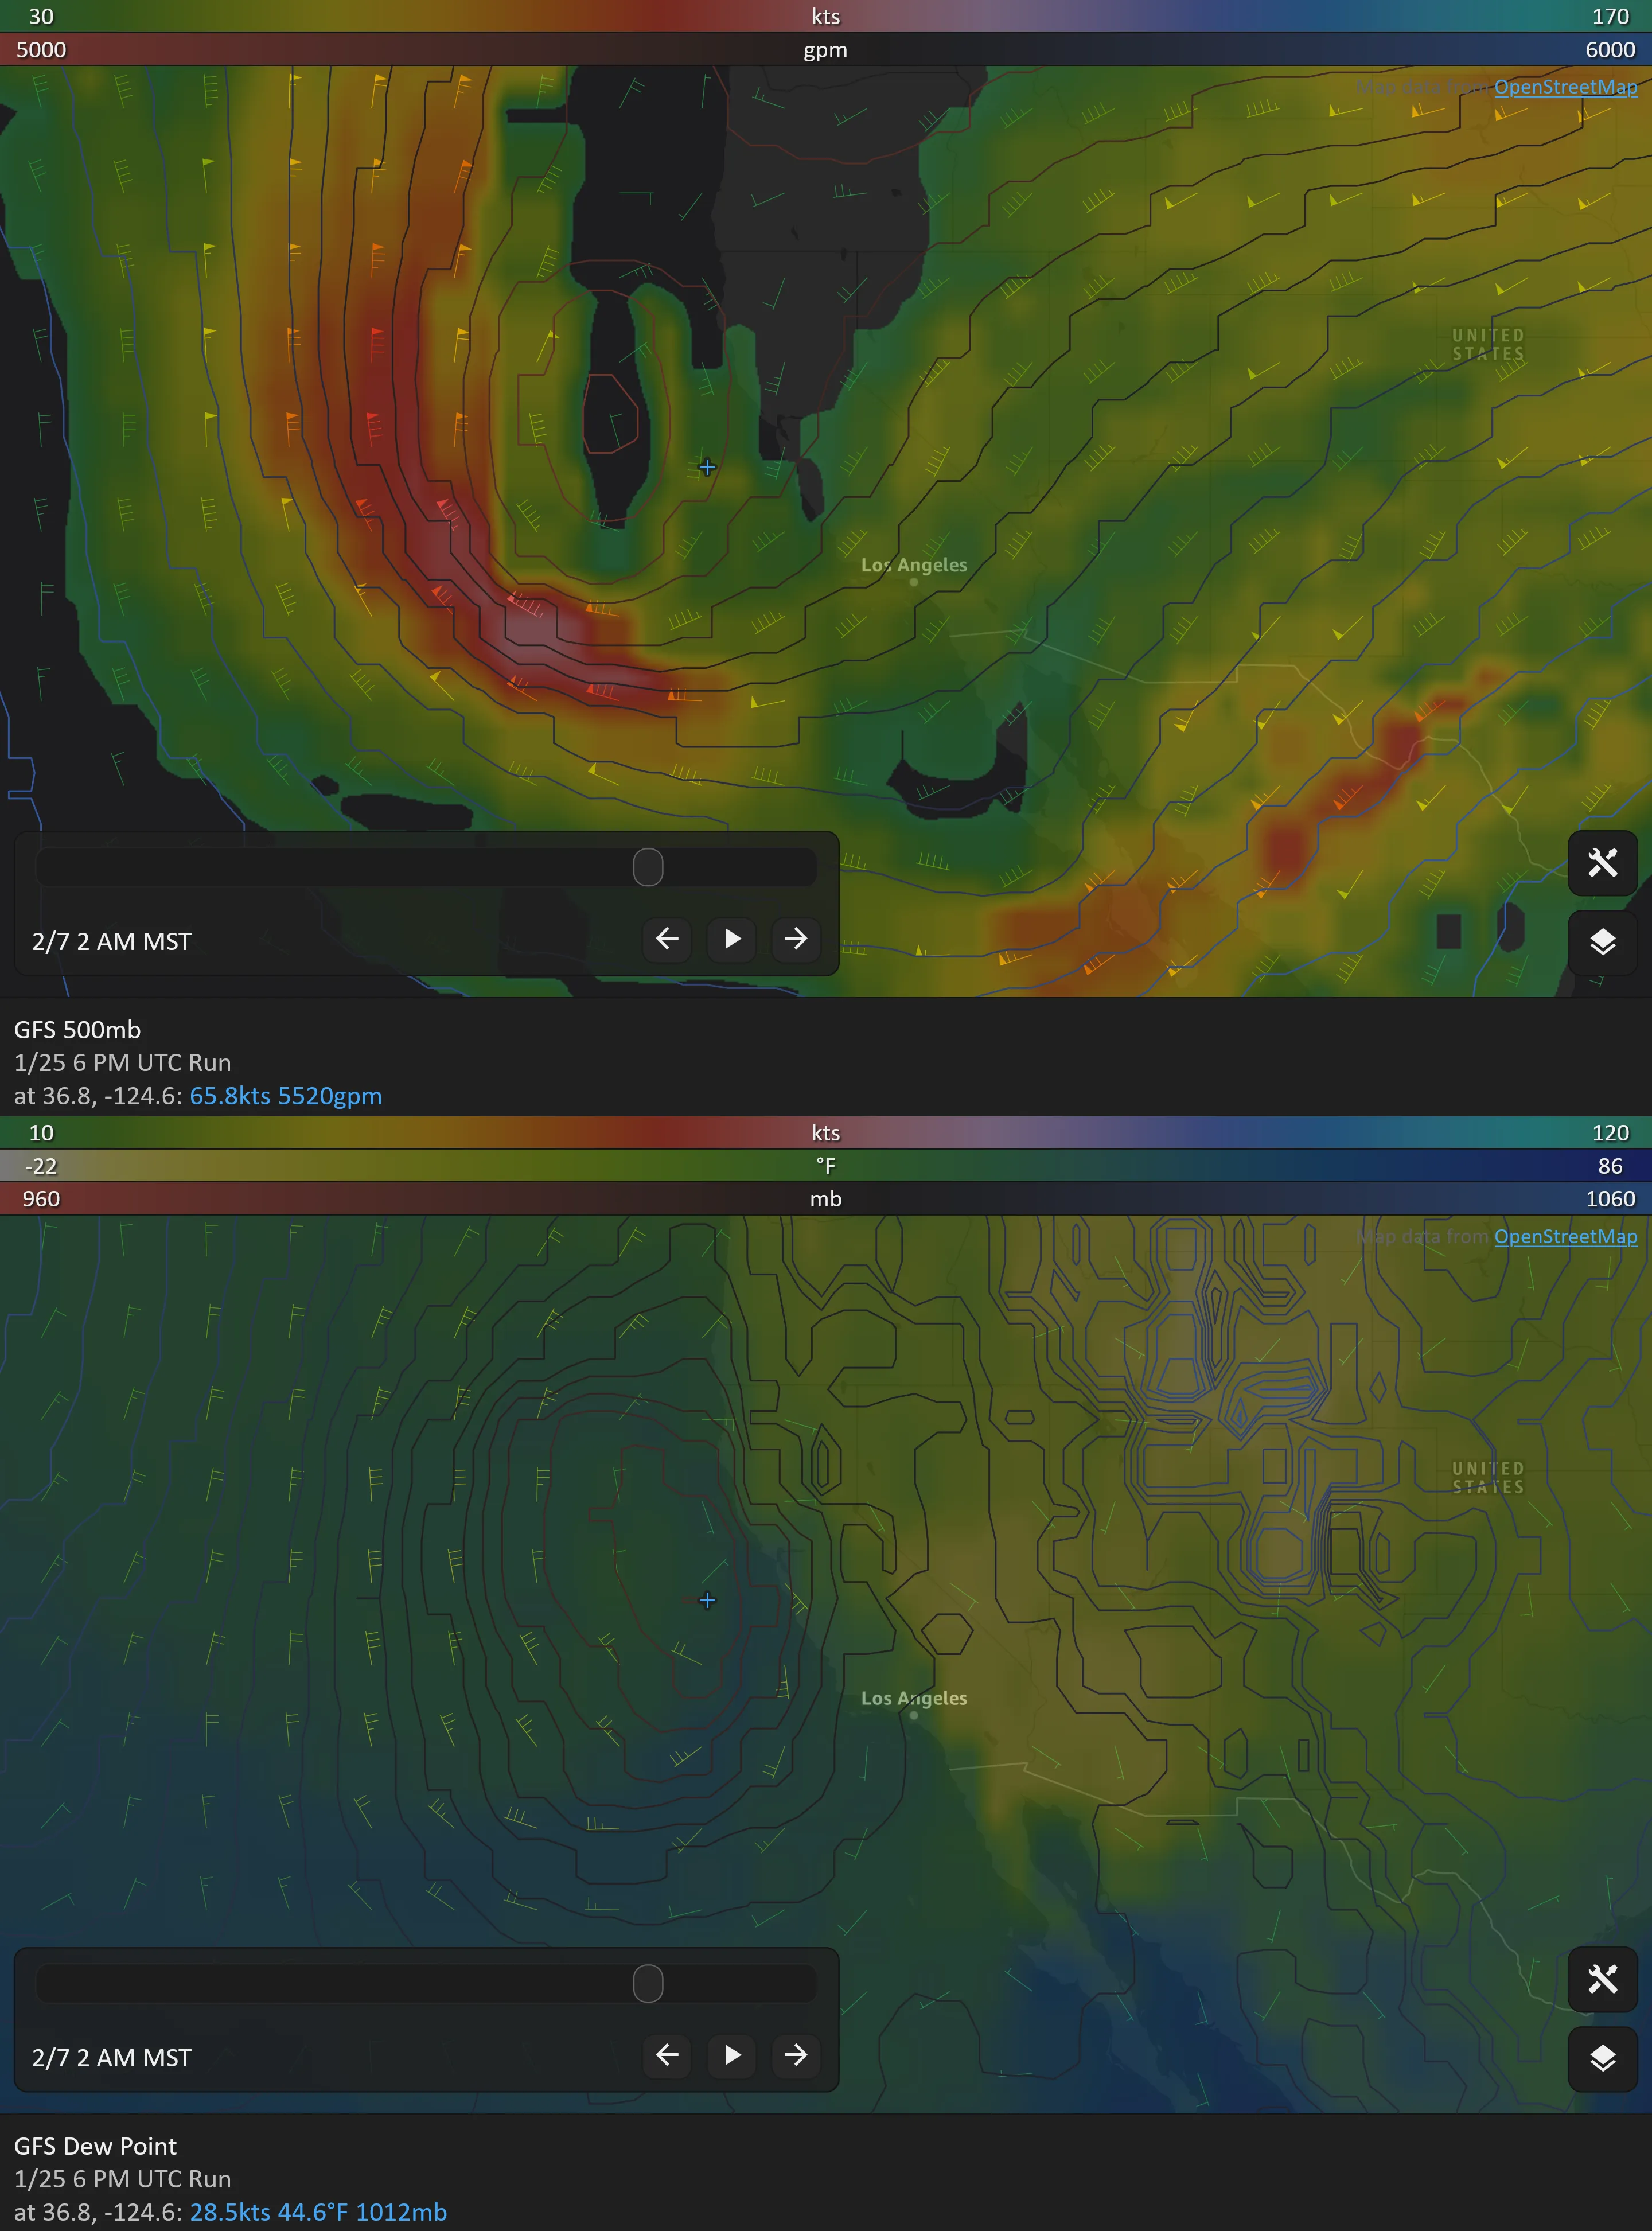Play the Dew Point map animation
This screenshot has height=2231, width=1652.
(732, 2055)
